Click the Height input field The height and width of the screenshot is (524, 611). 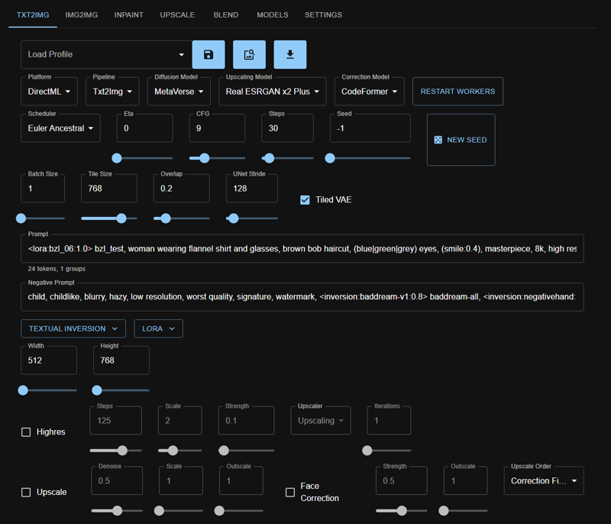[121, 361]
